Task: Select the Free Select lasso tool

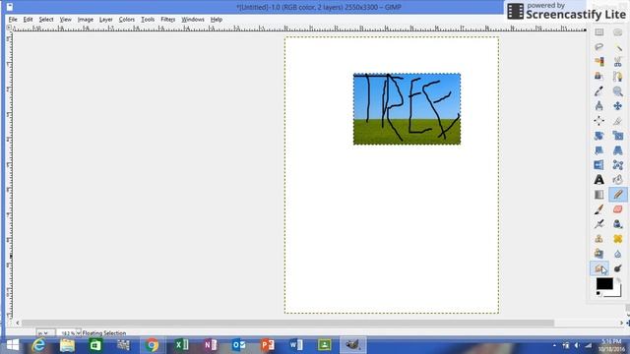Action: pos(599,47)
